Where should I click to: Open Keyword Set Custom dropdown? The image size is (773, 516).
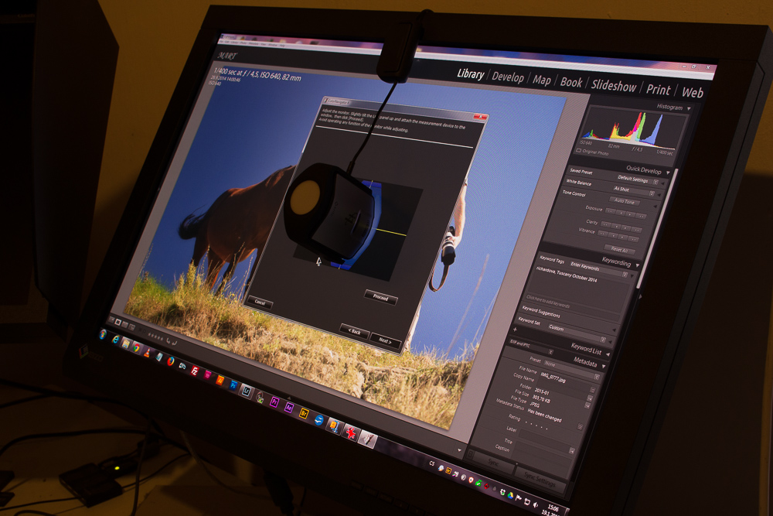[576, 333]
